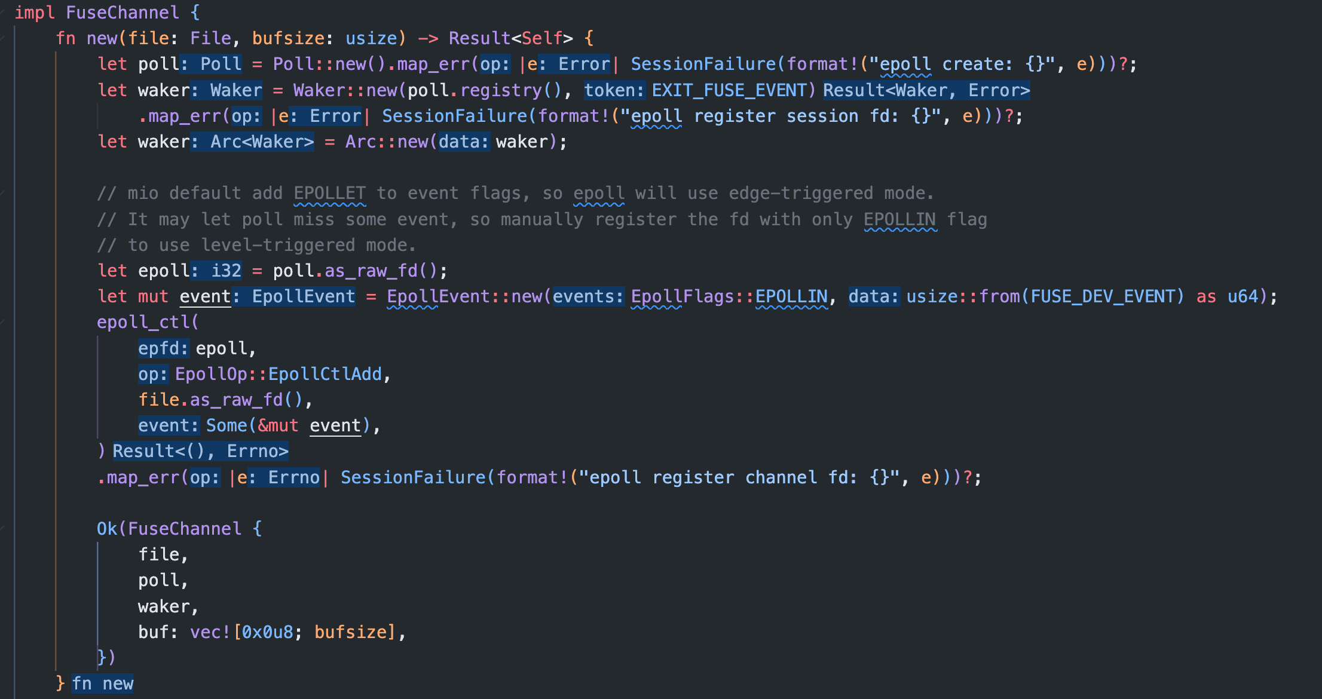Select the EpollCtlAdd enum variant
1322x699 pixels.
click(x=325, y=374)
